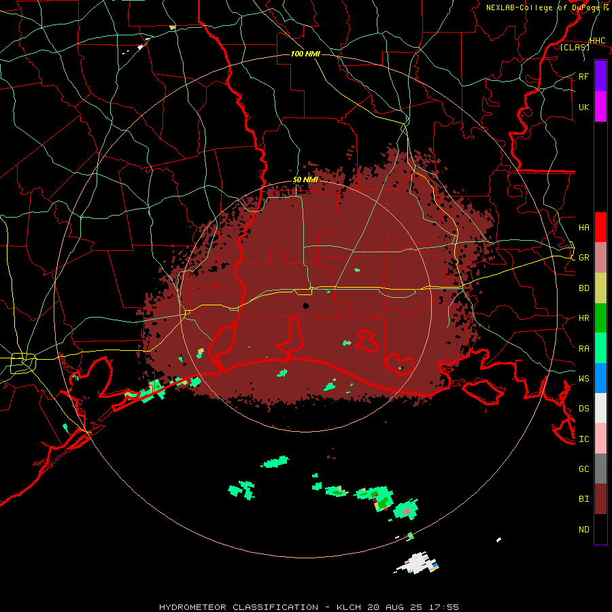Click the DS white legend swatch
This screenshot has height=612, width=612.
click(600, 408)
